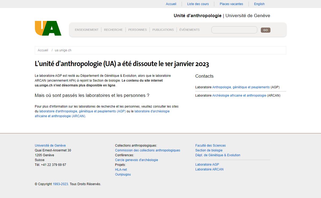Screen dimensions: 321x198
Task: Switch site language to English
Action: [x=259, y=4]
